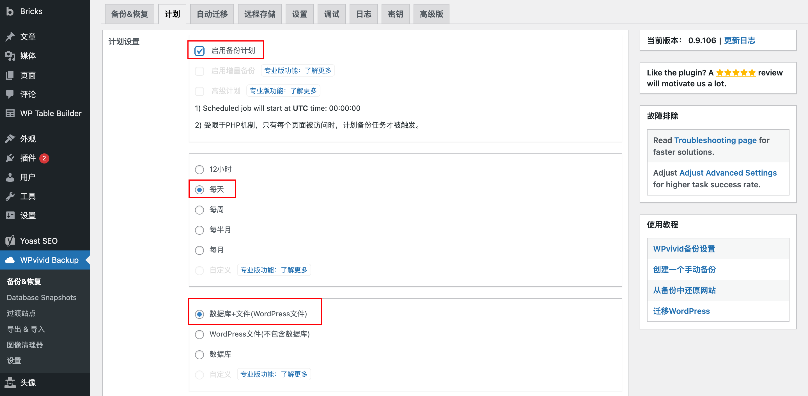Click the disabled 启用增量备份 checkbox
Viewport: 808px width, 396px height.
(199, 71)
